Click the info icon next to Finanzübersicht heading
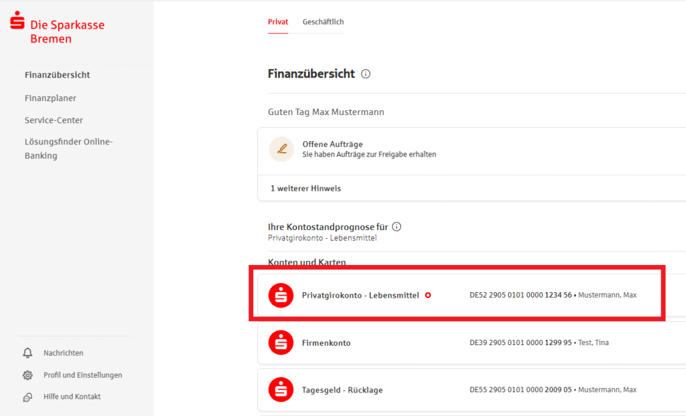 [x=365, y=74]
